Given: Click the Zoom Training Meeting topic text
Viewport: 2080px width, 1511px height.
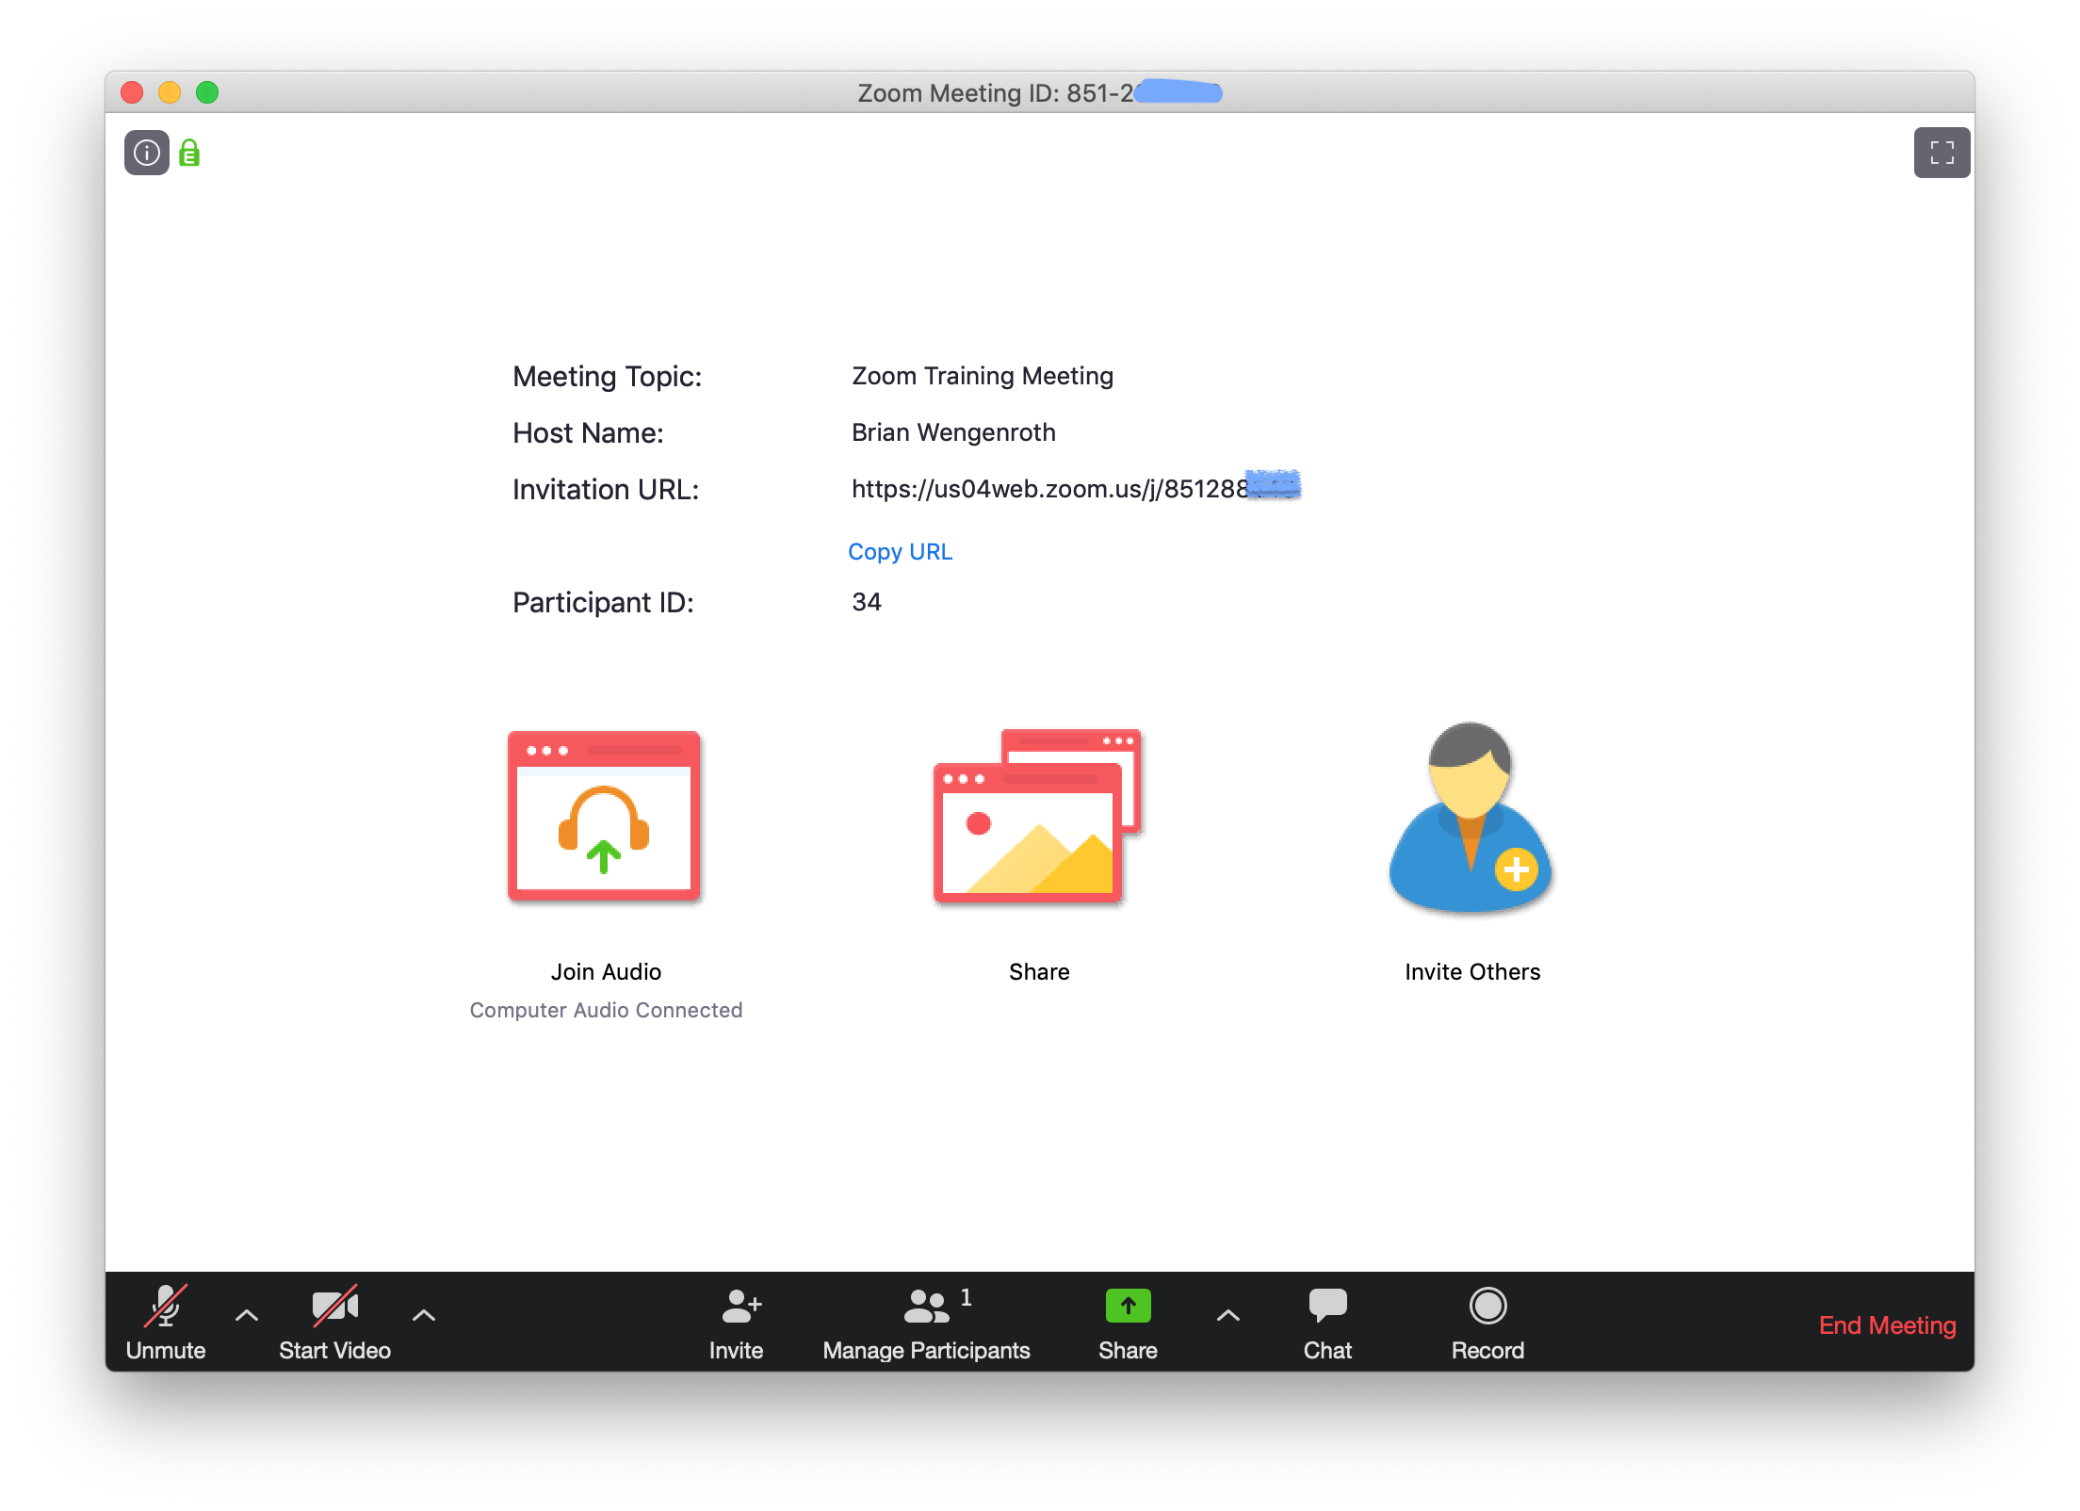Looking at the screenshot, I should coord(983,376).
